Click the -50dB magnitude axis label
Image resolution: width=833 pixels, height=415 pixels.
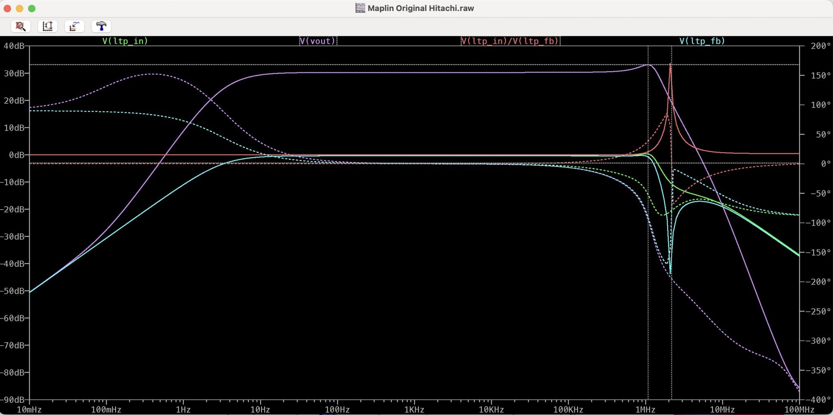[x=13, y=291]
